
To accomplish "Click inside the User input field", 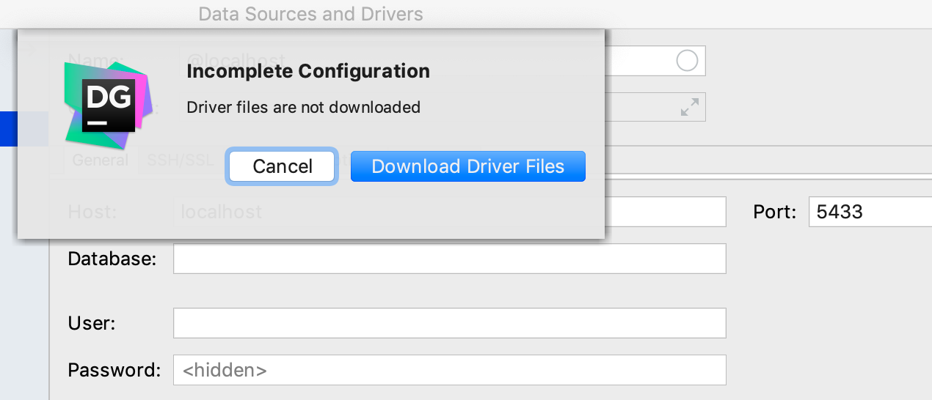I will tap(449, 323).
